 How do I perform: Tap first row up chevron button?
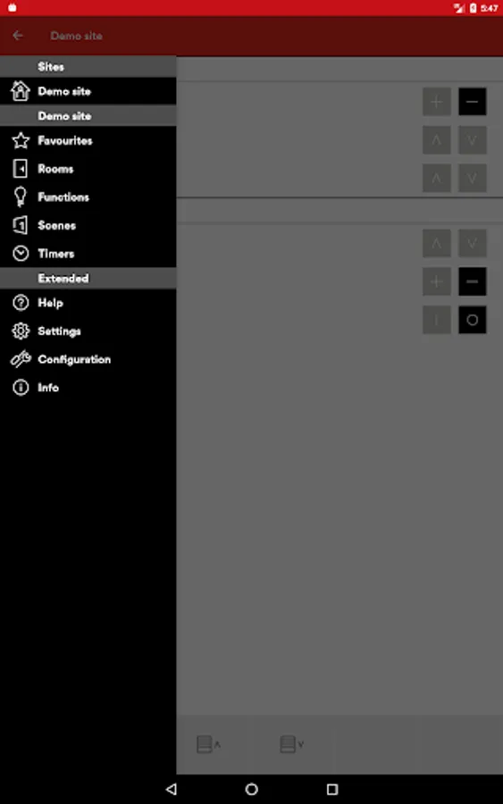436,140
